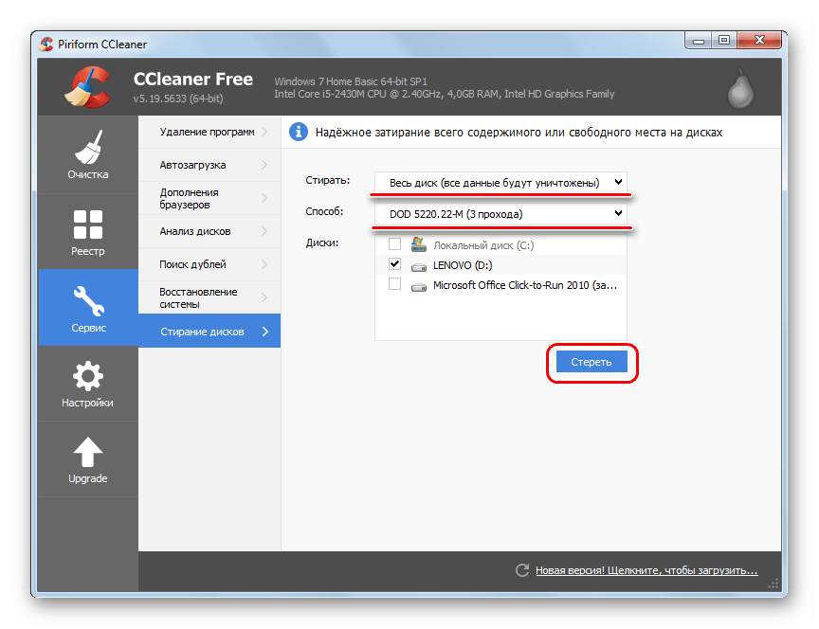Click the refresh update icon in footer
Screen dimensions: 819x629
point(521,570)
